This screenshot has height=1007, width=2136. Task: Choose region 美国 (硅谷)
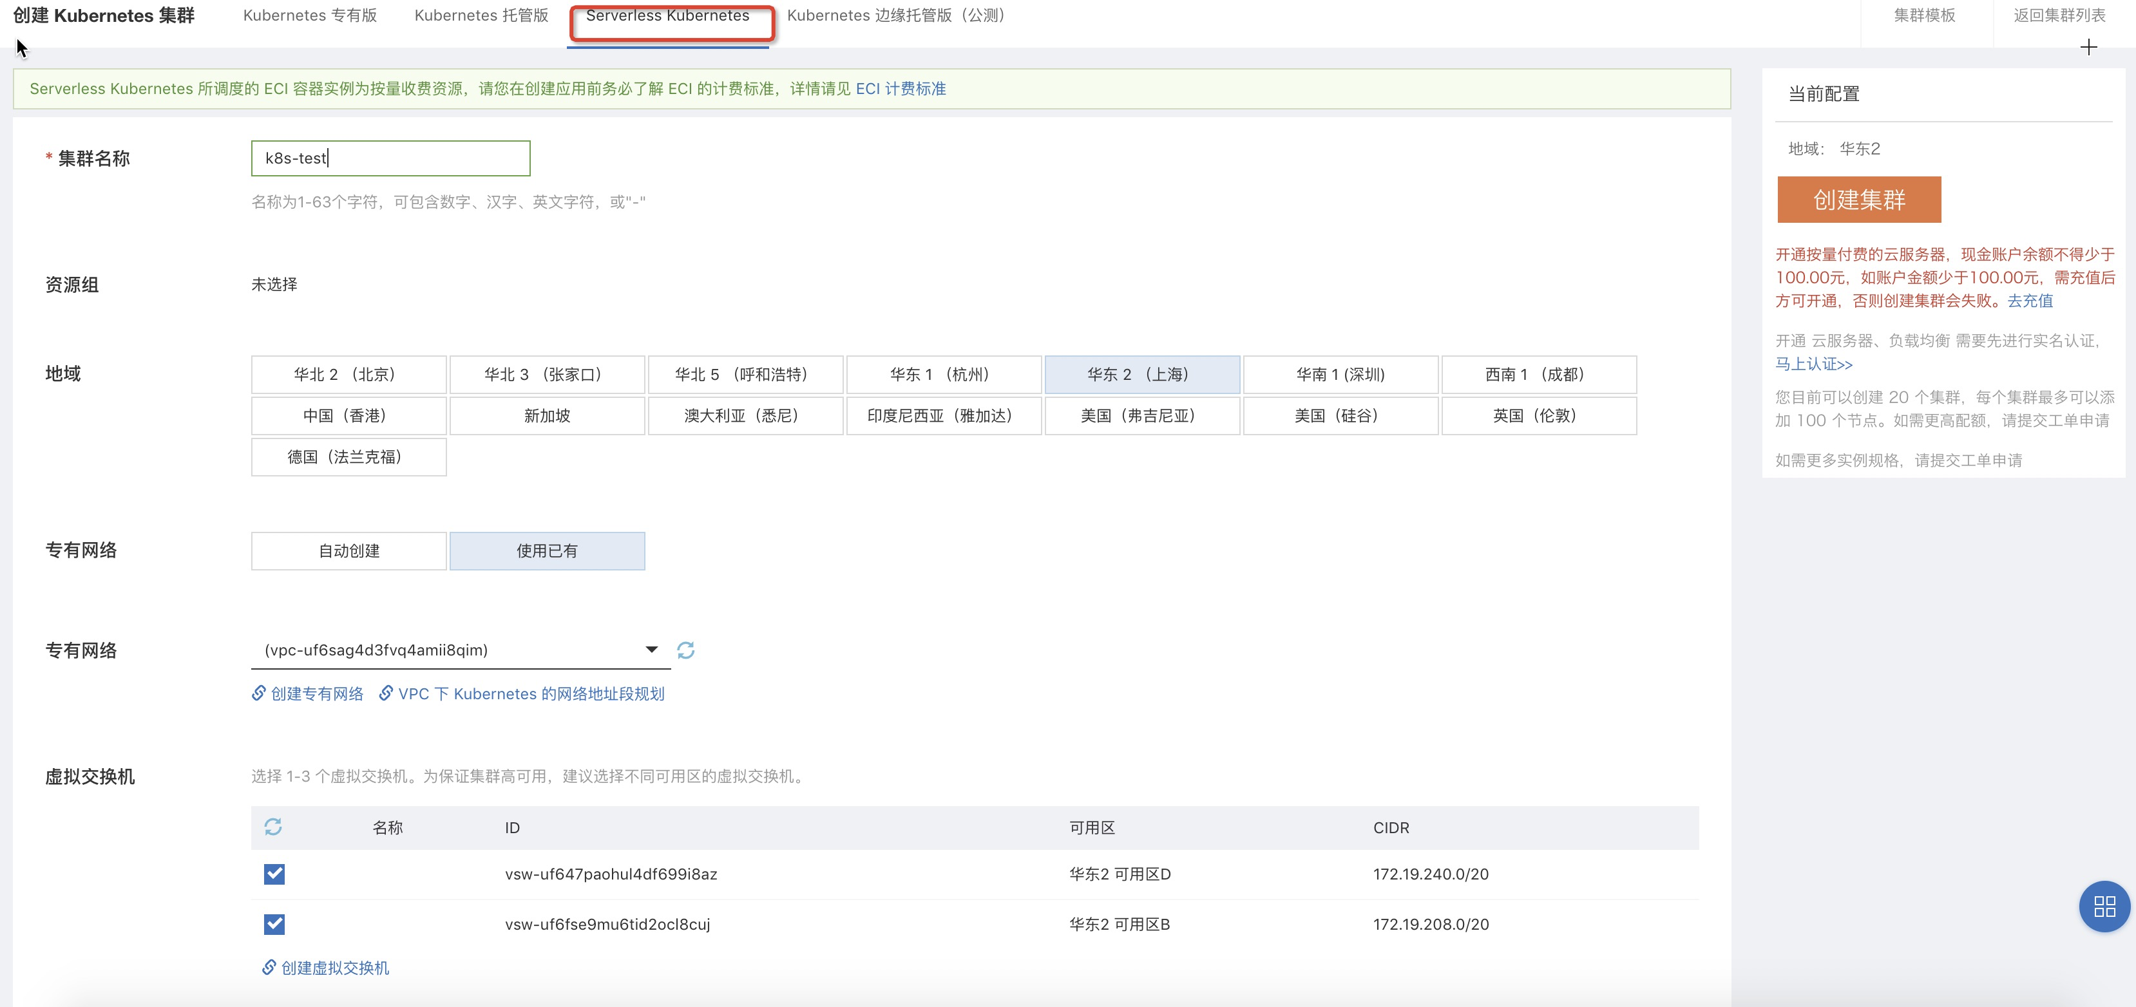(x=1341, y=416)
